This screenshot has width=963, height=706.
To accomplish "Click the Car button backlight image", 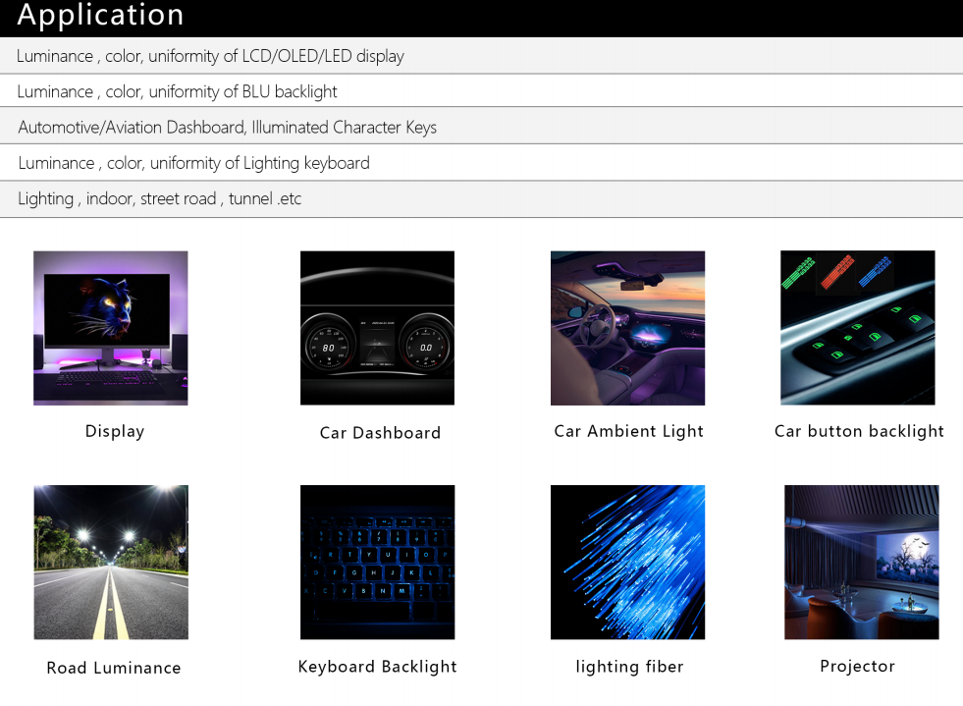I will [857, 328].
